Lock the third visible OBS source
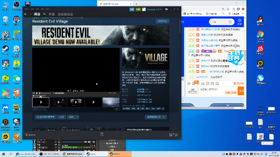The height and width of the screenshot is (157, 280). (59, 147)
